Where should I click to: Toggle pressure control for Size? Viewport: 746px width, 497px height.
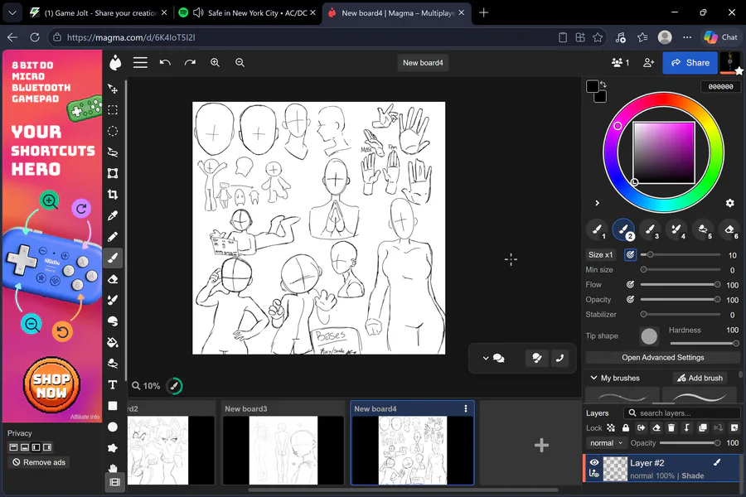coord(630,255)
